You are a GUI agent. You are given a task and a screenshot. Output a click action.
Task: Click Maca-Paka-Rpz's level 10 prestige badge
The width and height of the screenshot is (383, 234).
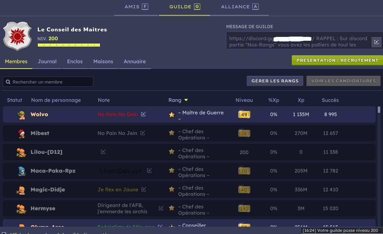pos(244,171)
